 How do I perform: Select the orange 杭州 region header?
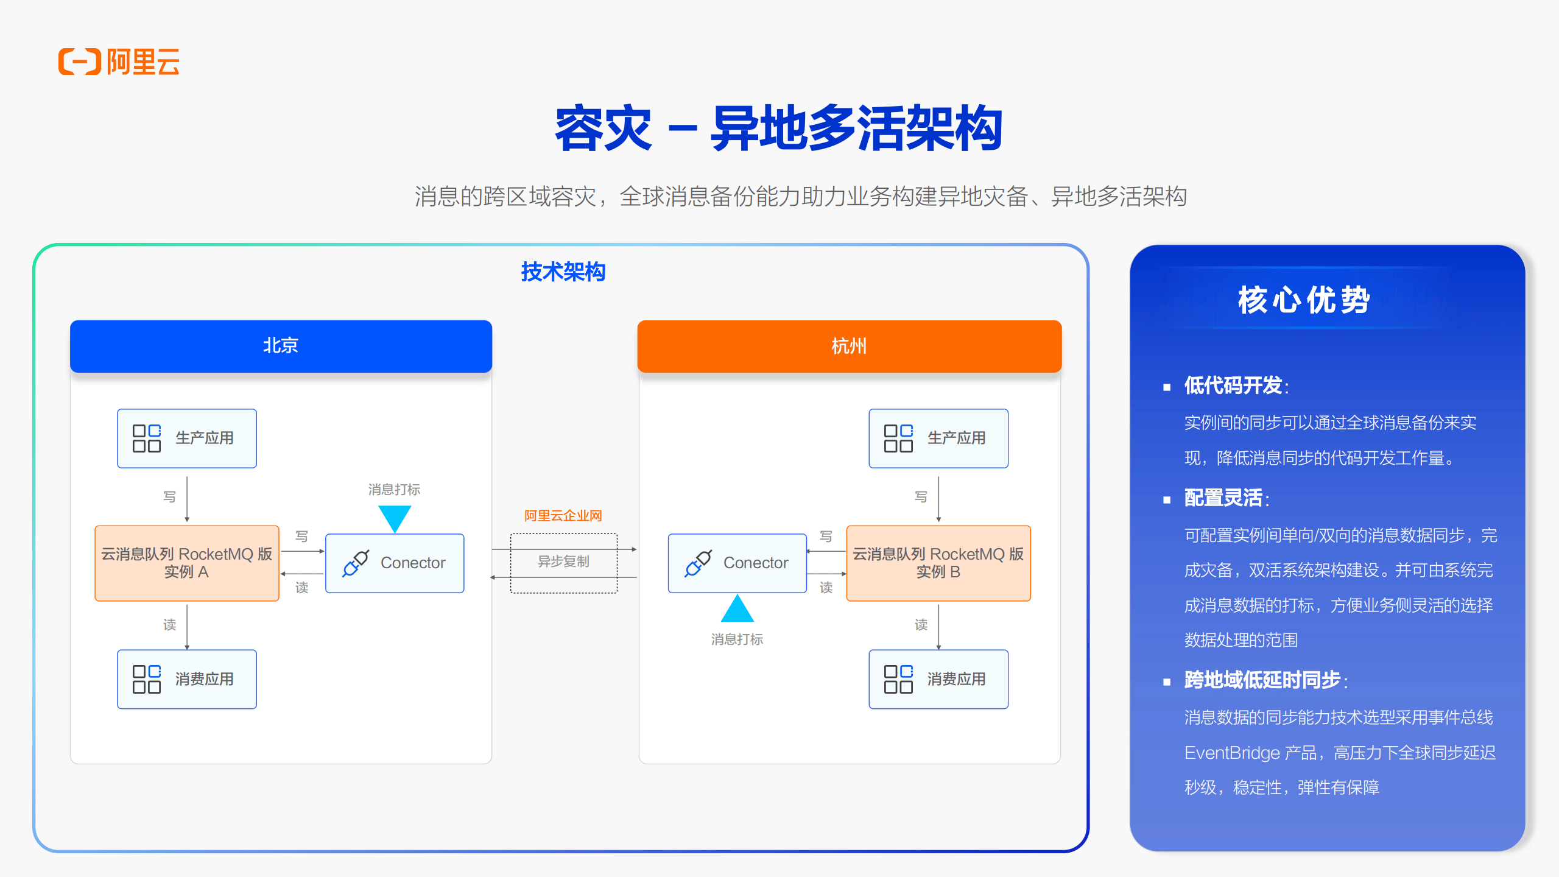(850, 346)
